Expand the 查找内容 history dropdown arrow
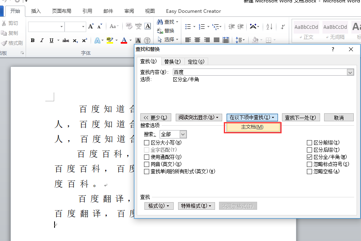This screenshot has width=361, height=241. 350,72
